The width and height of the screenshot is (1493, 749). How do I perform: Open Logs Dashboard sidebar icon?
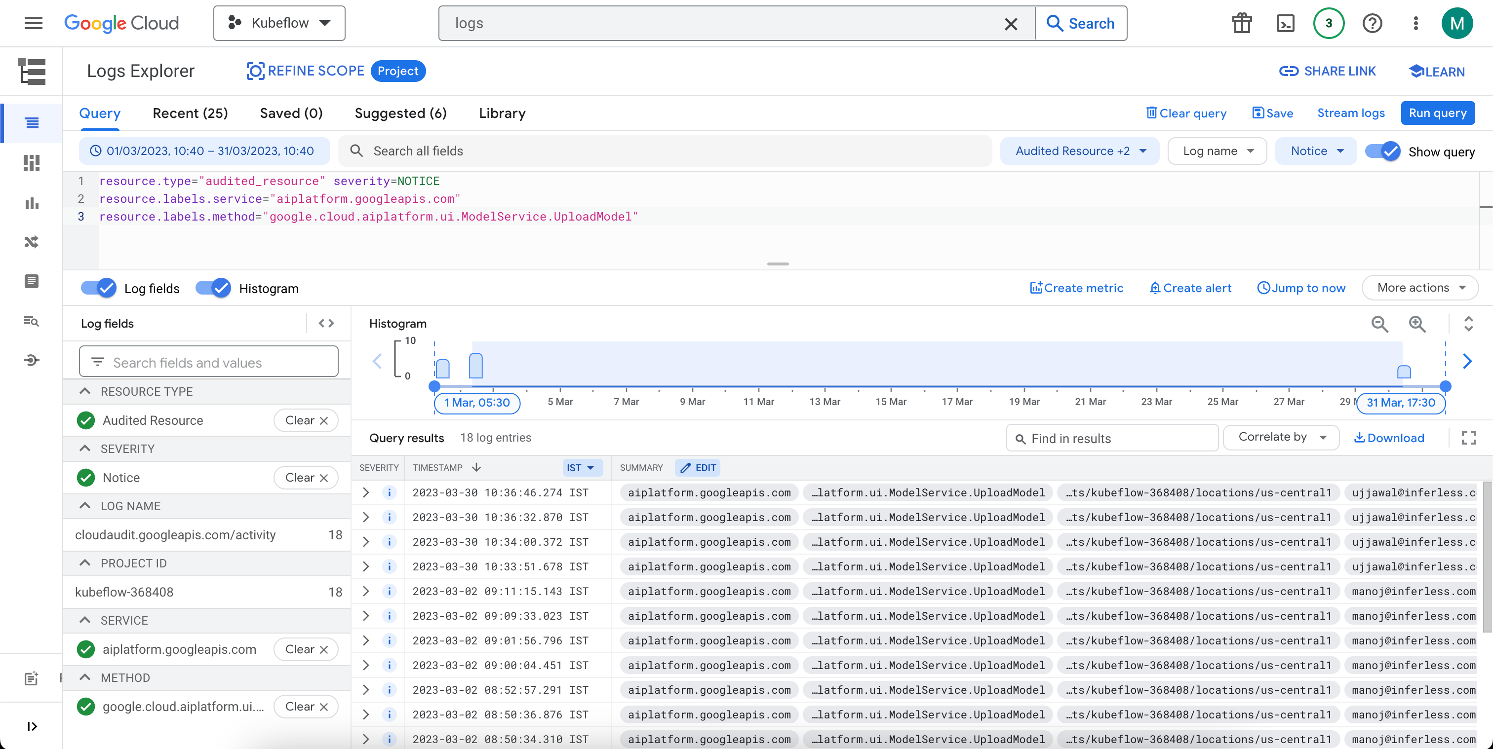pyautogui.click(x=32, y=163)
